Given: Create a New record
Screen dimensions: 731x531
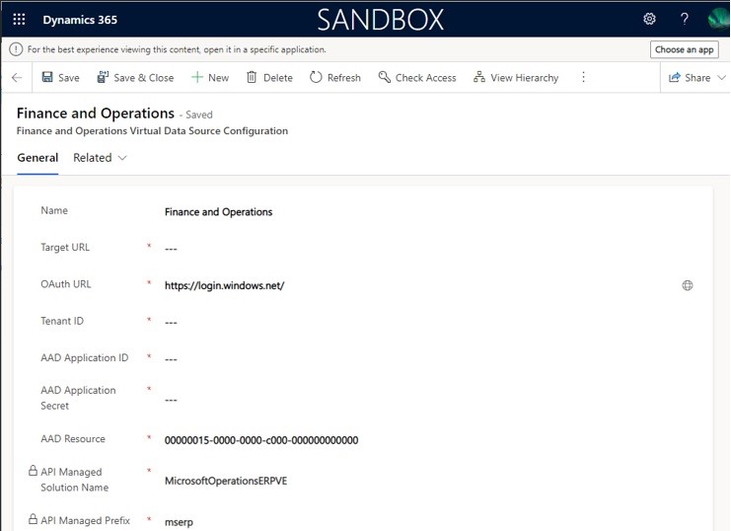Looking at the screenshot, I should point(210,77).
